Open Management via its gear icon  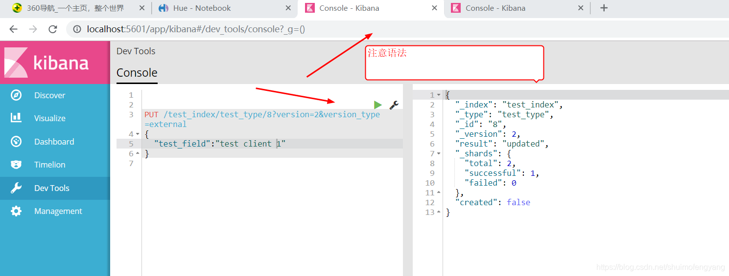16,211
